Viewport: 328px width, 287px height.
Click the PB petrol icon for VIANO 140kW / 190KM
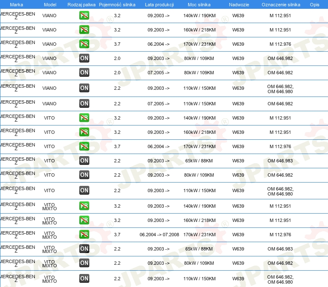click(x=84, y=16)
